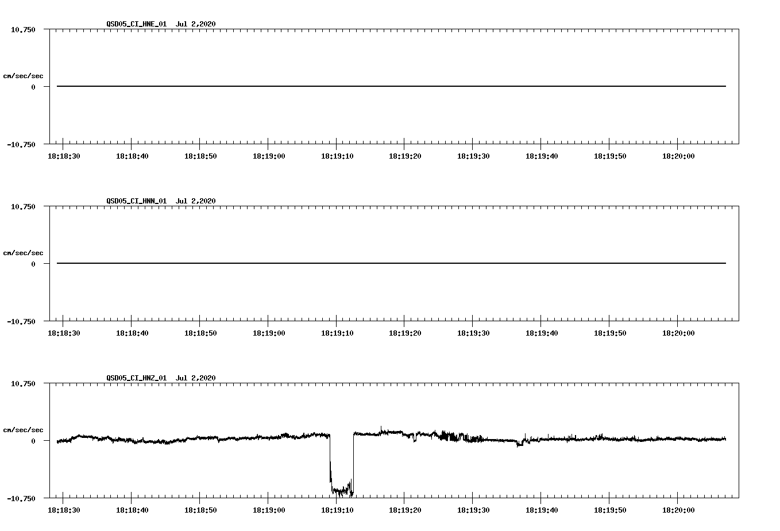Pick the 18:19:50 time label on HNZ plot

(x=610, y=510)
